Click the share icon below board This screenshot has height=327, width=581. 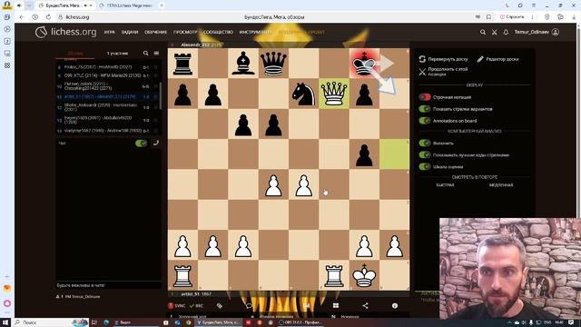pyautogui.click(x=365, y=305)
